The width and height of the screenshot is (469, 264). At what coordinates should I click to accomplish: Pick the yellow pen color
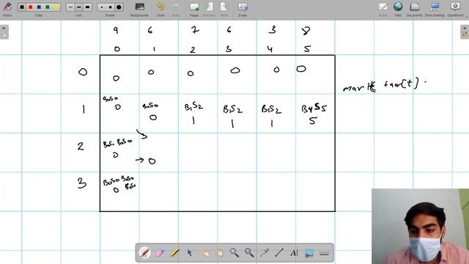click(56, 7)
